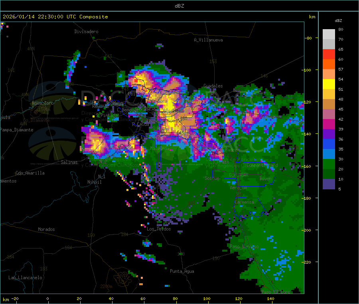Click the 60 km horizontal axis tick

point(143,298)
